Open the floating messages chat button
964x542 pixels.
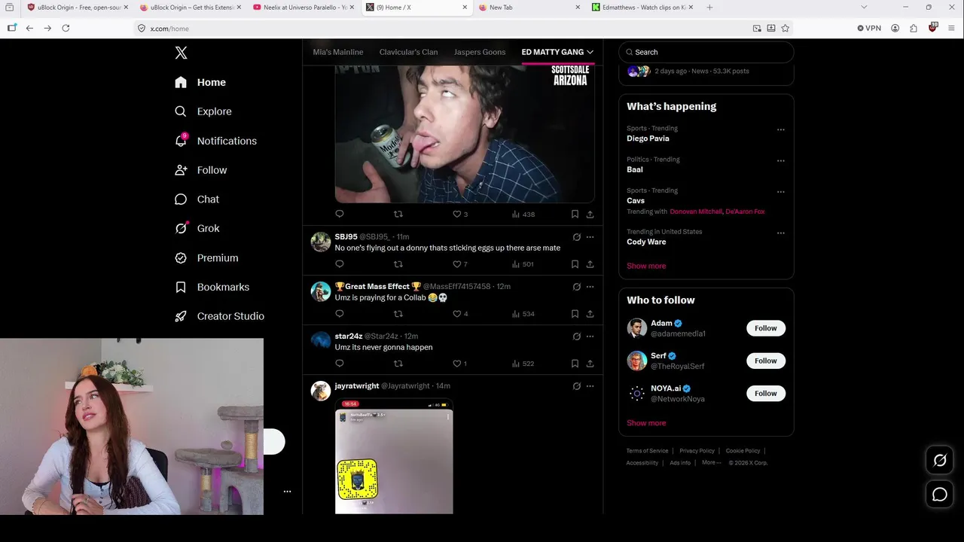940,495
